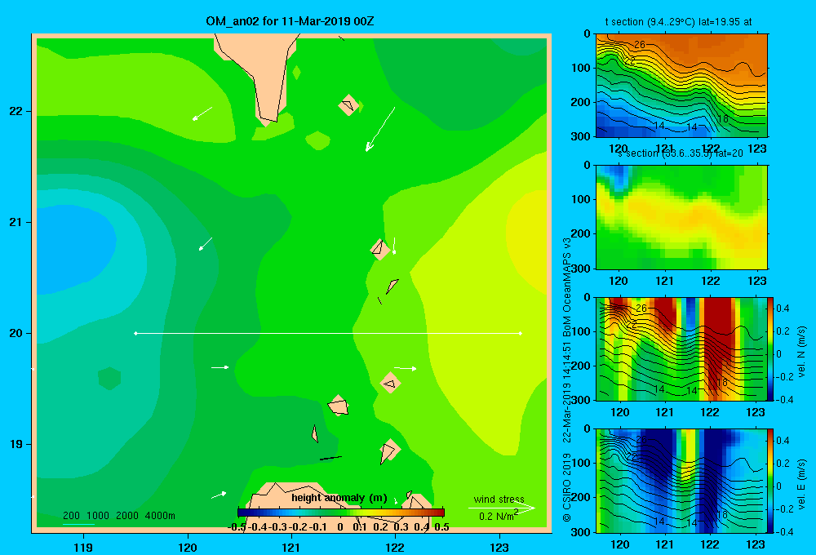816x555 pixels.
Task: Click the vertical CSIRO 2019 BoM OceanMAPS credit text
Action: tap(567, 380)
